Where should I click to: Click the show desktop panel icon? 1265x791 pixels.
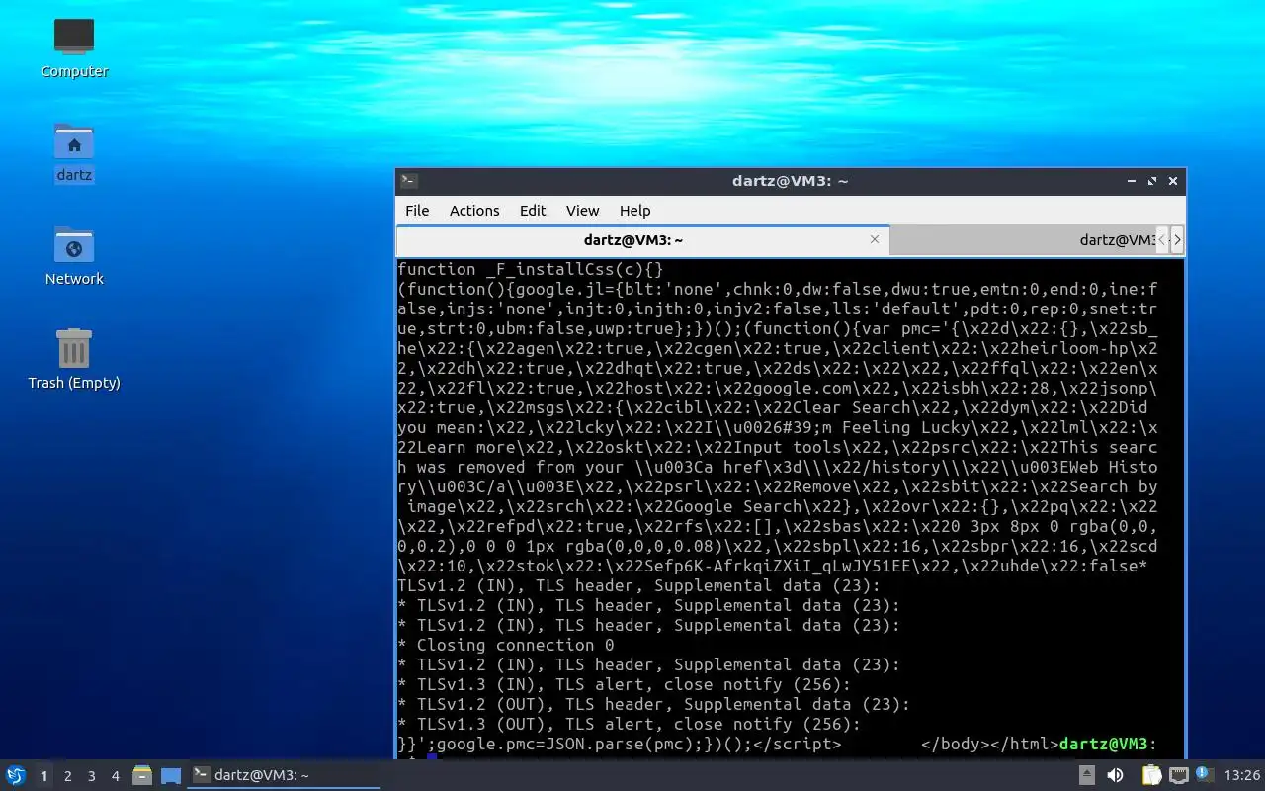tap(171, 775)
